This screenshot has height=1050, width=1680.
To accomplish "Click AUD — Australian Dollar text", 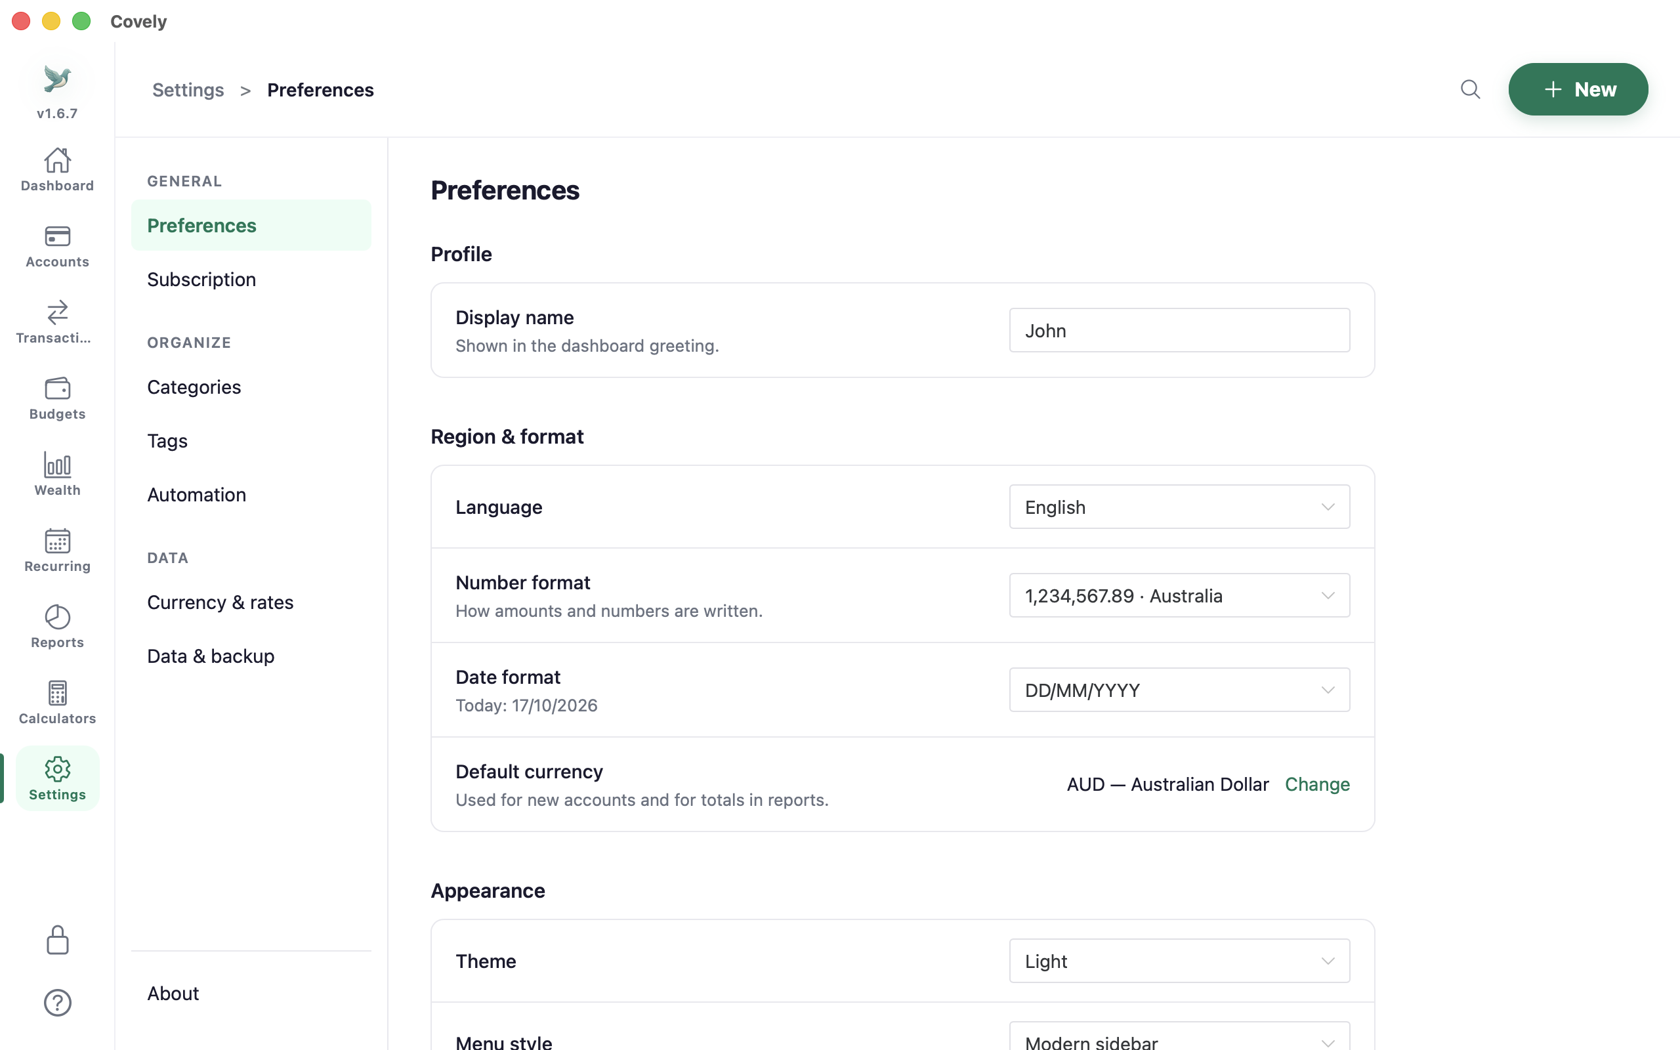I will (1167, 784).
